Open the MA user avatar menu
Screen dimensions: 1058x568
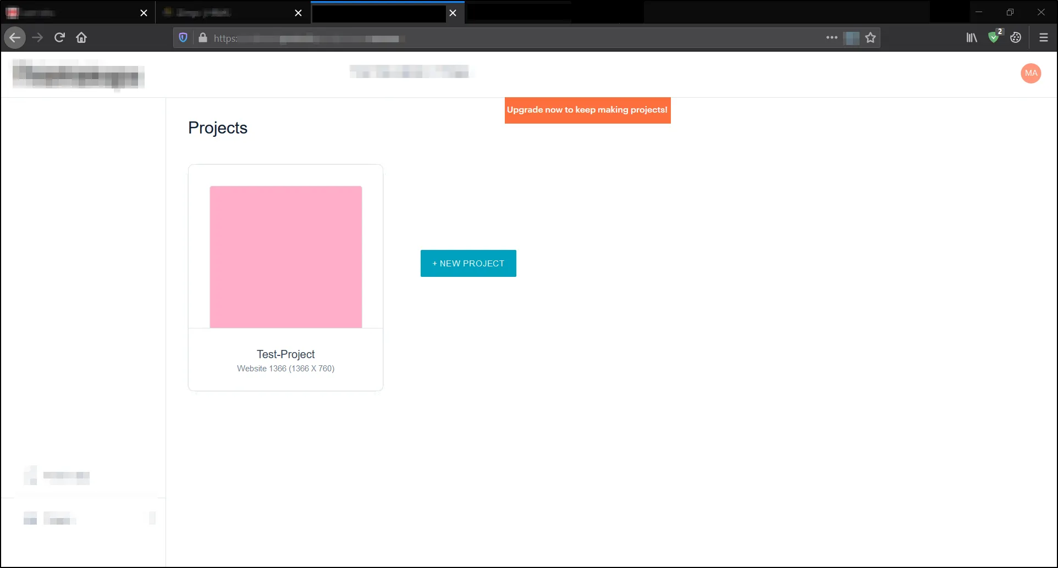tap(1031, 73)
